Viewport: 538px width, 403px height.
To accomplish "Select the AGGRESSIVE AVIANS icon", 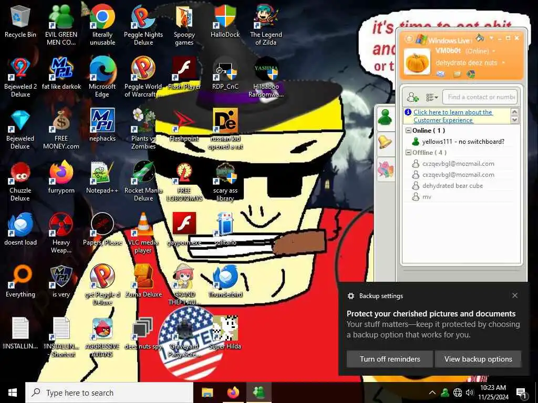I will click(x=102, y=337).
